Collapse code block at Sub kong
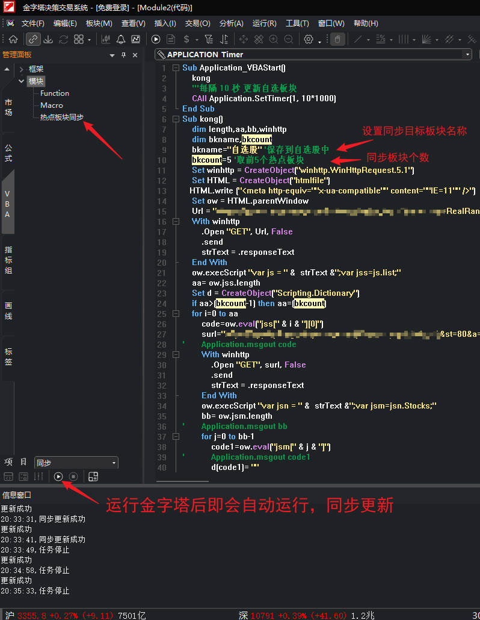Screen dimensions: 480x620 (176, 119)
